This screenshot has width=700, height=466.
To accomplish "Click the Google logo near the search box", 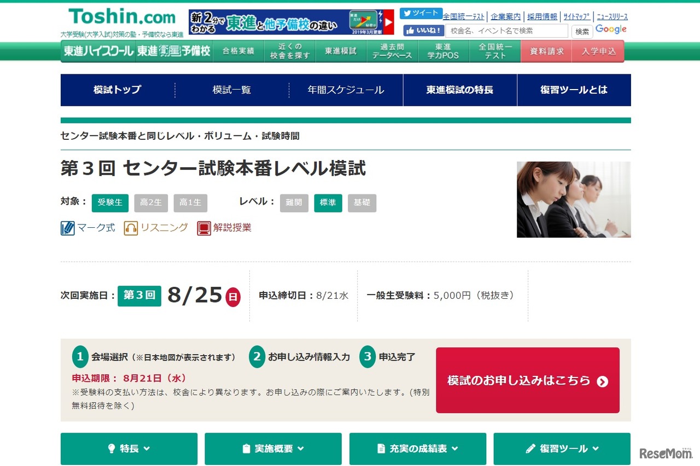I will 611,29.
